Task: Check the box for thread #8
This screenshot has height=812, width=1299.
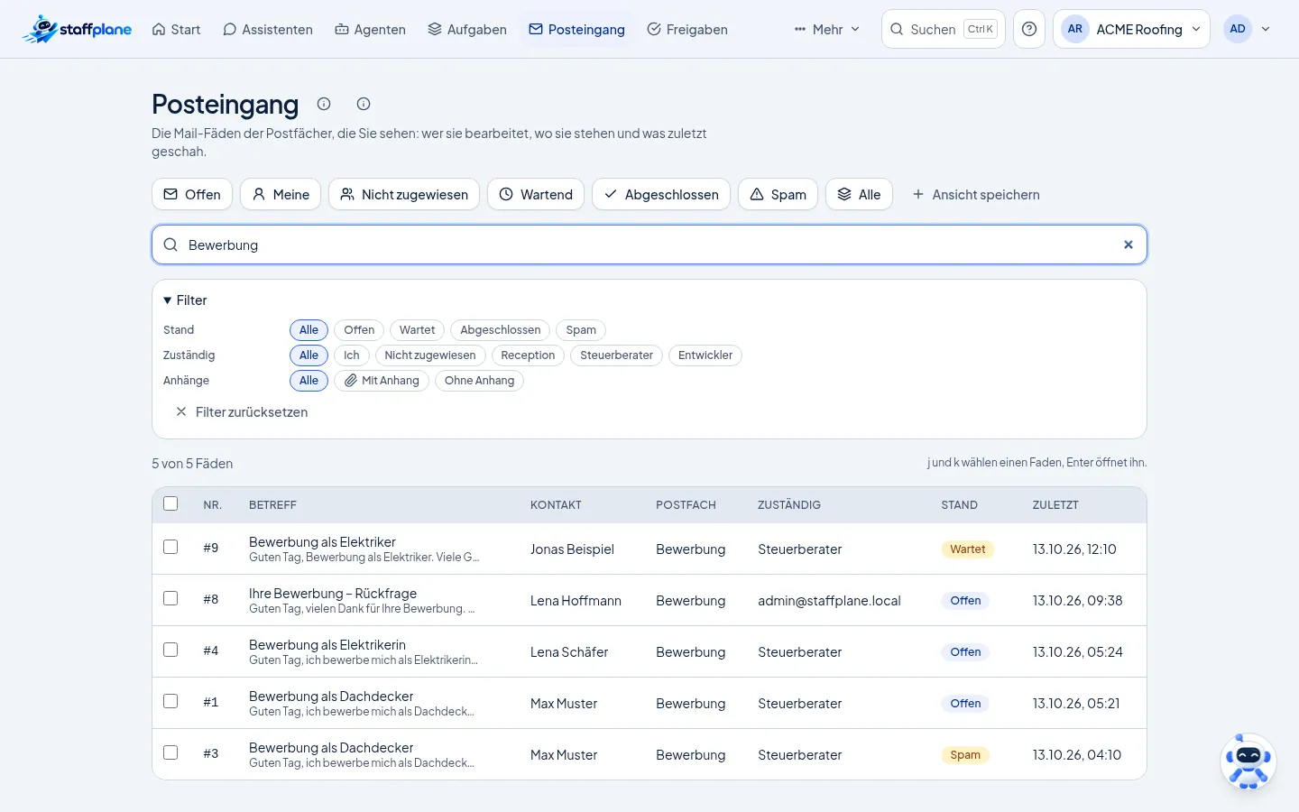Action: pyautogui.click(x=170, y=598)
